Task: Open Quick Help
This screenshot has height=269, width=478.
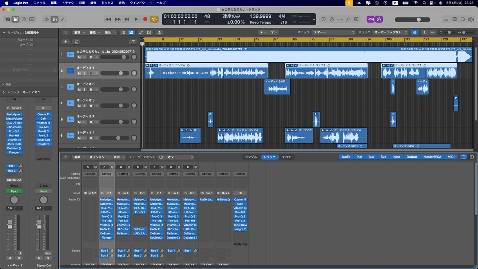Action: pyautogui.click(x=24, y=19)
